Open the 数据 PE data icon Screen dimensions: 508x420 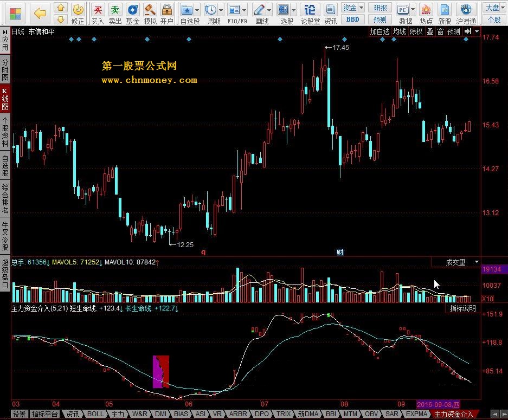click(x=403, y=10)
